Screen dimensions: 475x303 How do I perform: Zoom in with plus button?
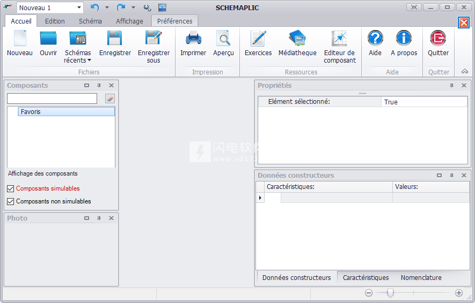(x=459, y=293)
